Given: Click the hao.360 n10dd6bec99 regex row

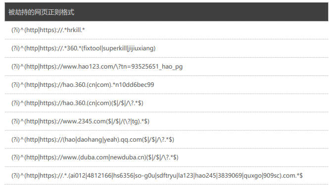Looking at the screenshot, I should (166, 85).
